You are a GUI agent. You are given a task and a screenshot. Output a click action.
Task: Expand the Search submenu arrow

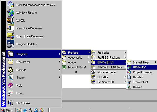[60, 77]
